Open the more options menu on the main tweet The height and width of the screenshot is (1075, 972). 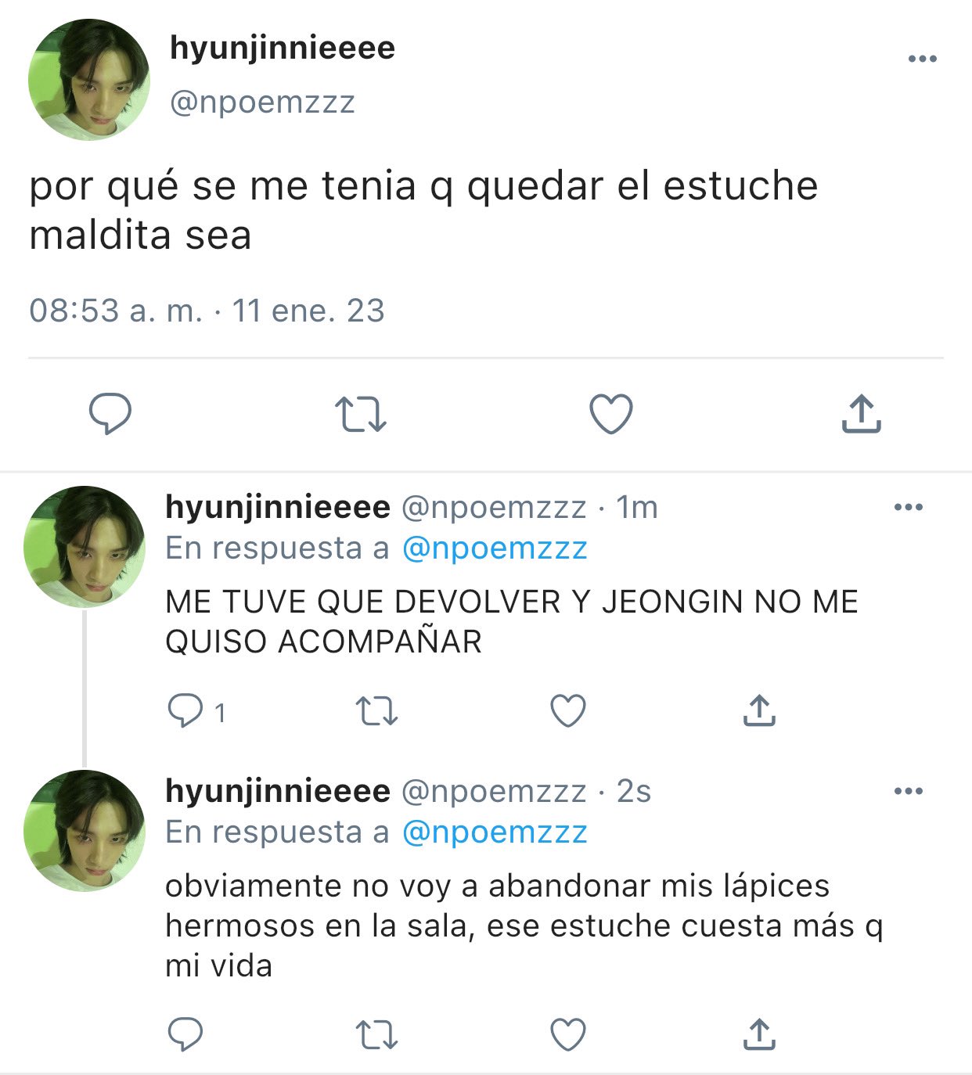tap(922, 59)
